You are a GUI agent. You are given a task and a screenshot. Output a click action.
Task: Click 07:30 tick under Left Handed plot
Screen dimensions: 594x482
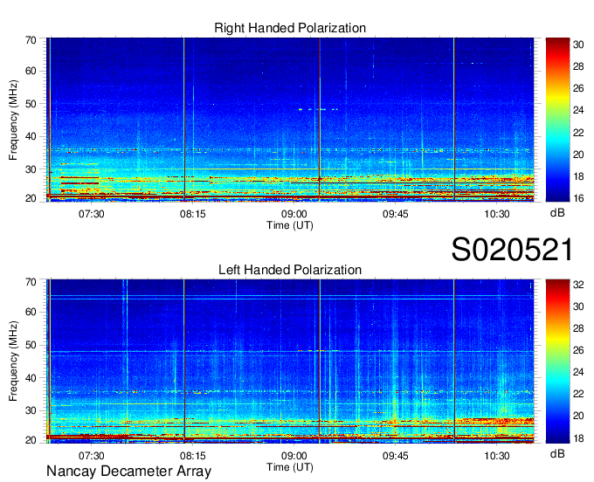pos(92,455)
